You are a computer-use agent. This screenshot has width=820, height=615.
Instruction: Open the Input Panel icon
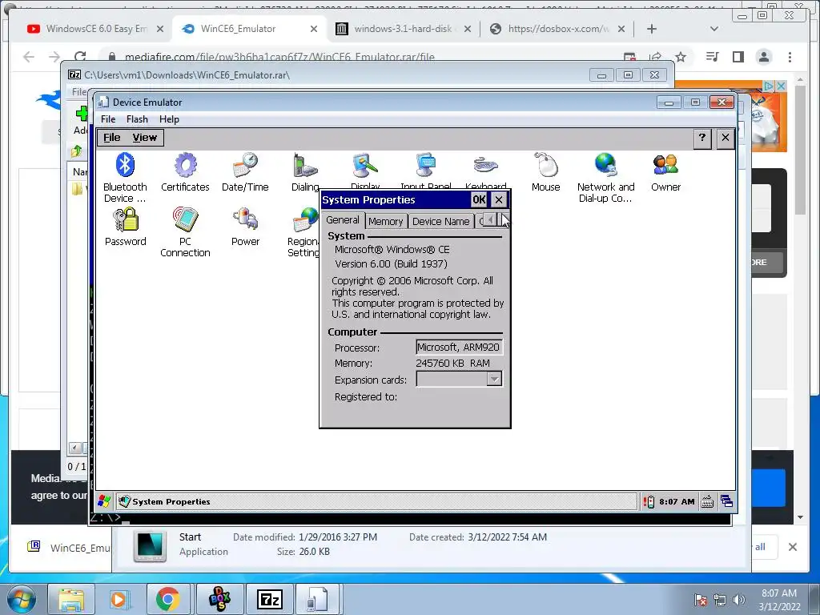point(426,170)
